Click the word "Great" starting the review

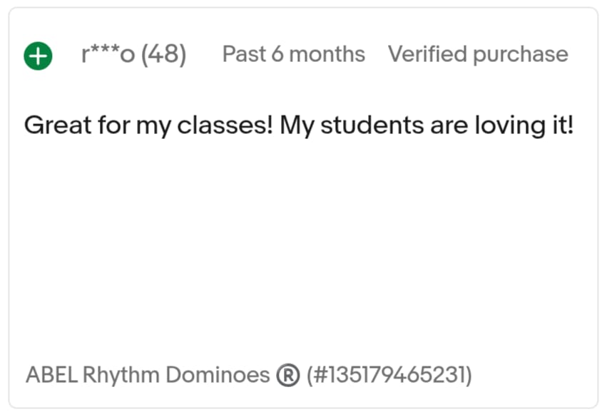[x=58, y=125]
